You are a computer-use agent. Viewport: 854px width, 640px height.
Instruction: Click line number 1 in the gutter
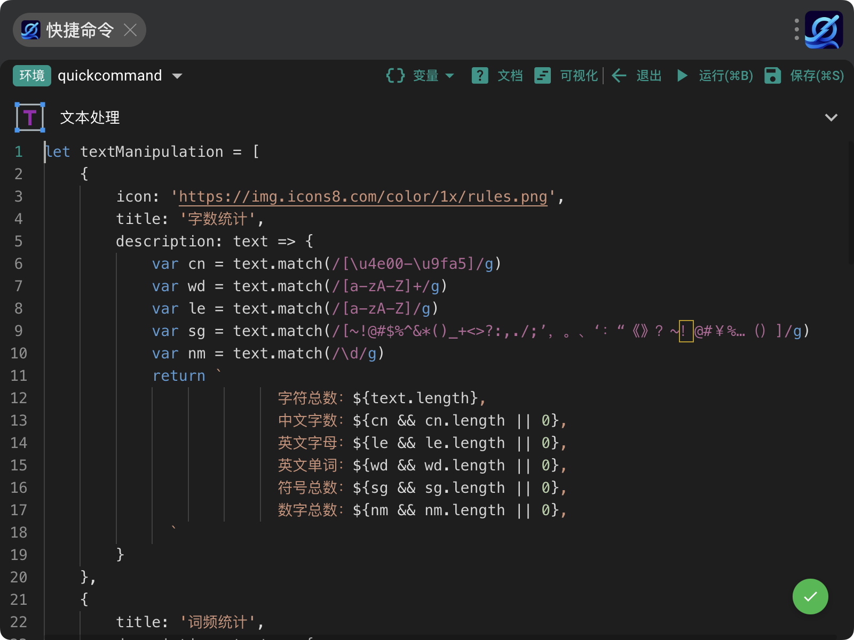[19, 152]
